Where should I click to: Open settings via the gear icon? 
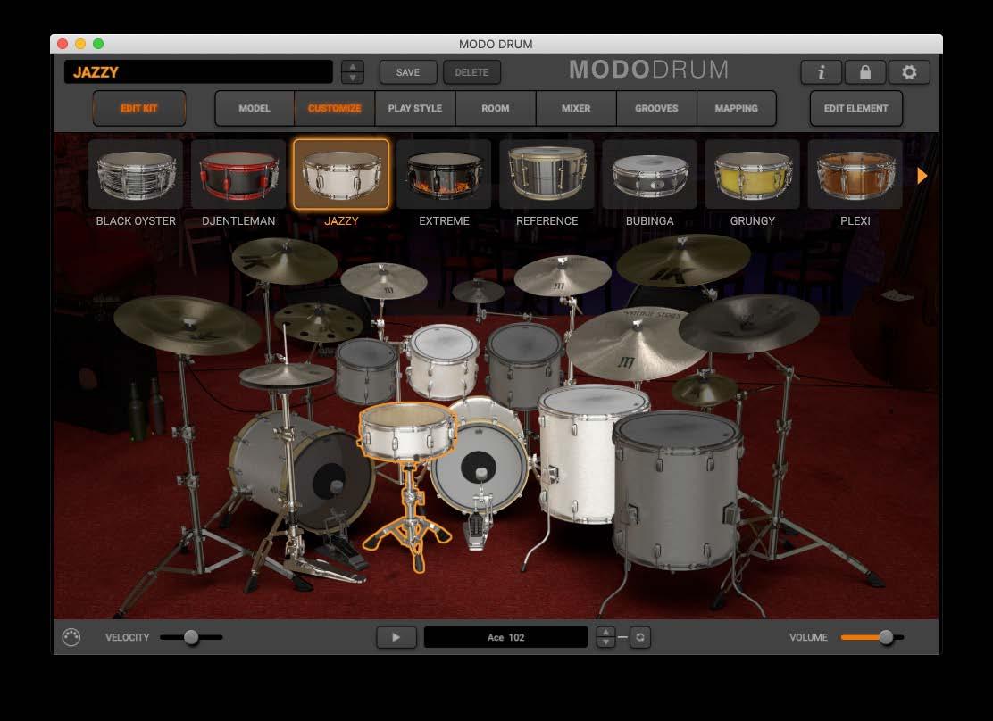coord(909,72)
